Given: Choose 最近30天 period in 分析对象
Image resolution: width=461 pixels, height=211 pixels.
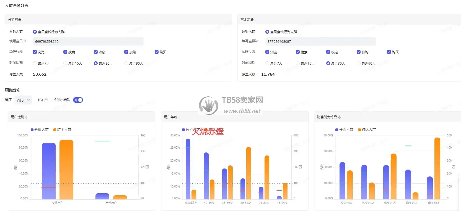Looking at the screenshot, I should [x=96, y=63].
